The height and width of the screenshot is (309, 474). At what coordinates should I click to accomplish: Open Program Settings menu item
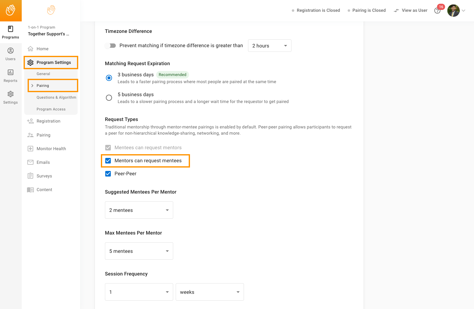pyautogui.click(x=51, y=62)
